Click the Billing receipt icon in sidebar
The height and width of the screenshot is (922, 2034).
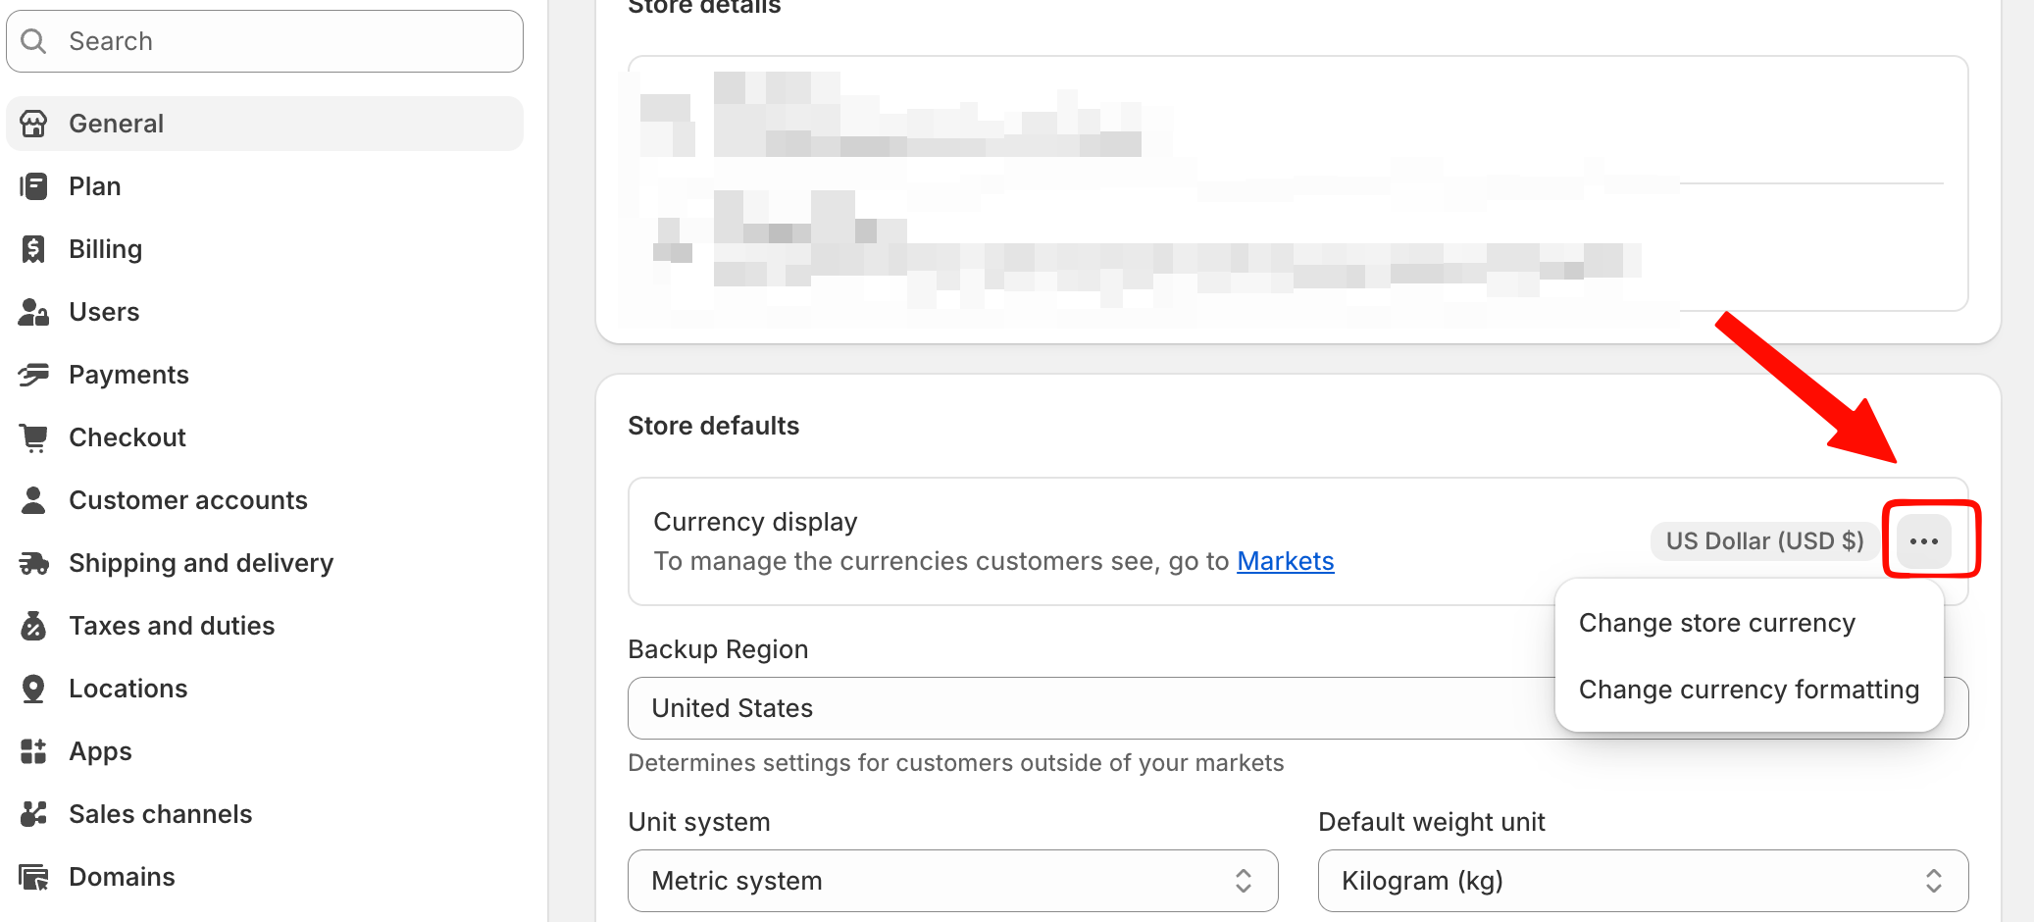(33, 249)
